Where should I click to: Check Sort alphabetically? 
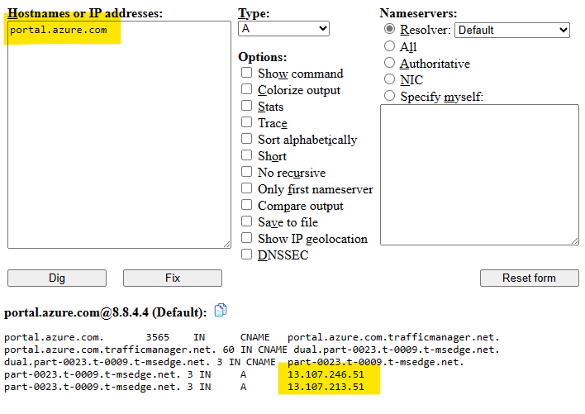[246, 138]
